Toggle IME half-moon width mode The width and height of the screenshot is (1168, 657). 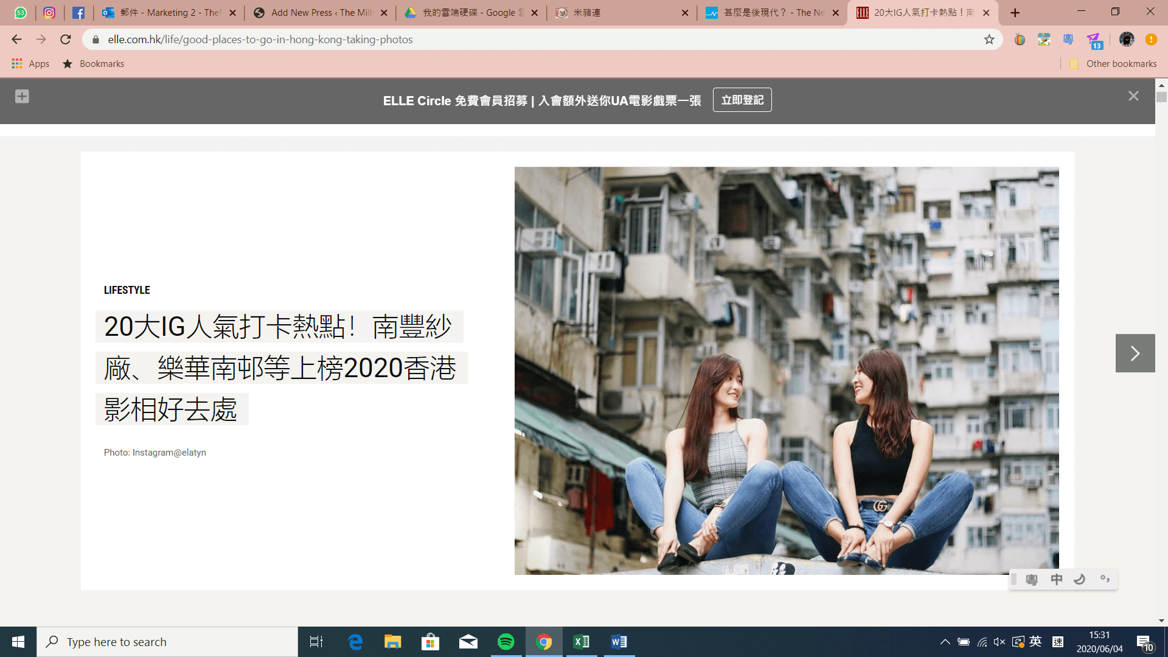pos(1080,579)
